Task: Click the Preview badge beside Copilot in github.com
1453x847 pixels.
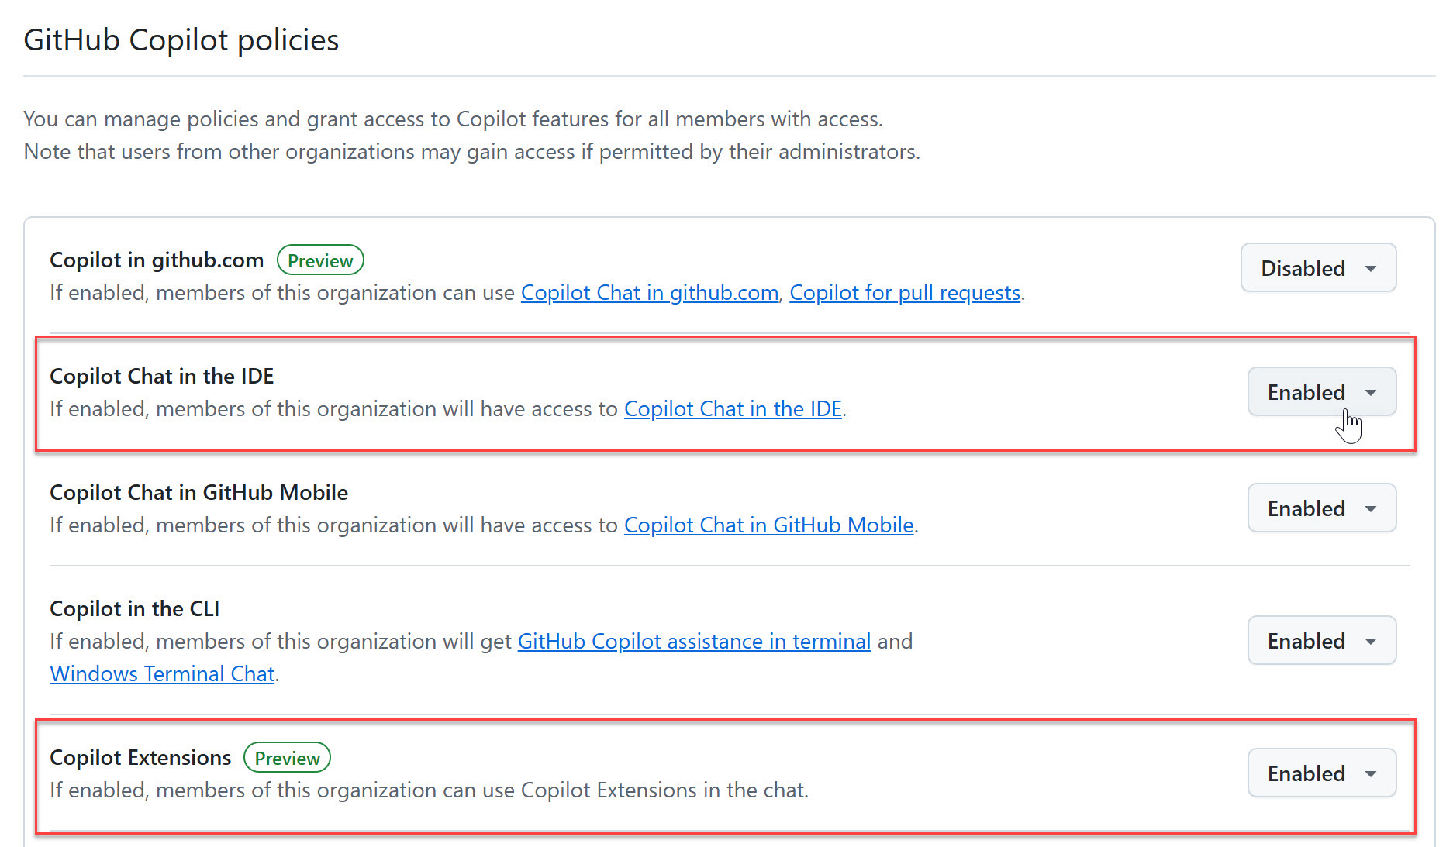Action: click(320, 260)
